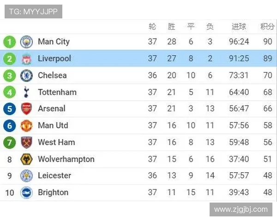Click the blue rank 5 badge
The width and height of the screenshot is (277, 221).
[9, 109]
